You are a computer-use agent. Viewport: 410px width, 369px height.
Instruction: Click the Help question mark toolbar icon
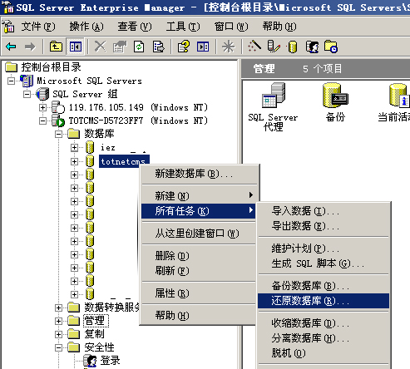tap(184, 47)
